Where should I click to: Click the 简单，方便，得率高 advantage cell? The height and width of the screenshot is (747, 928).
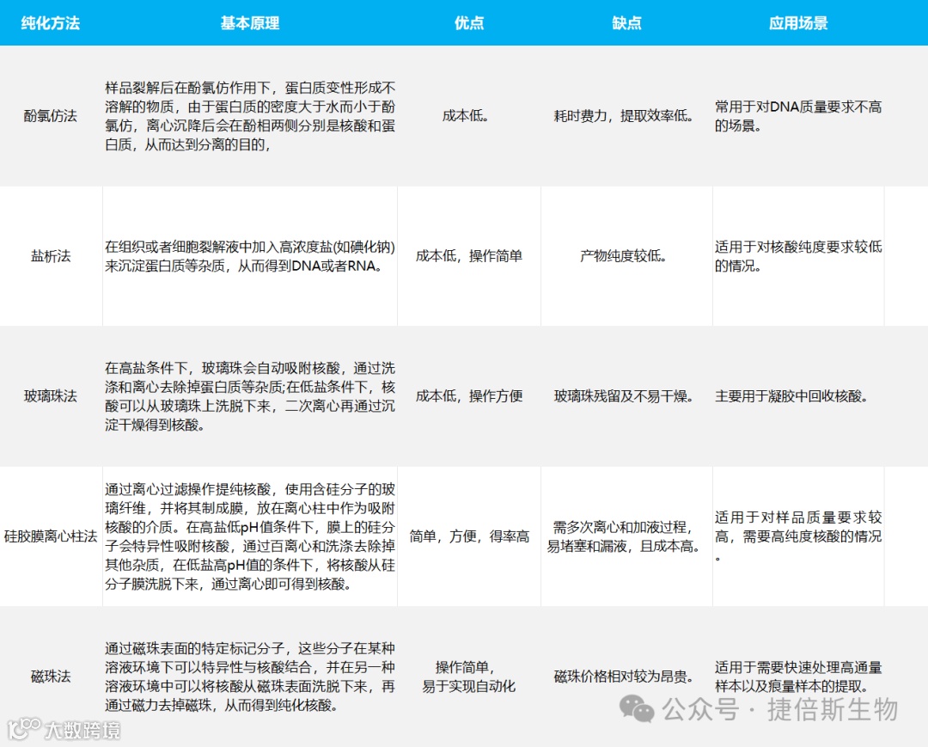[469, 536]
